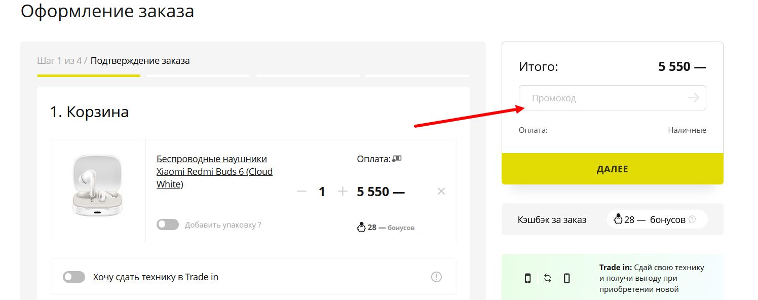Click the swap arrows icon in the Trade in banner
758x300 pixels.
tap(547, 278)
